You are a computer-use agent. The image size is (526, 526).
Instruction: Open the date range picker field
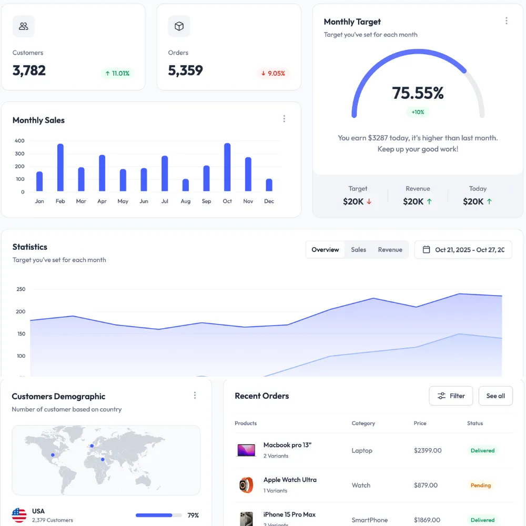pos(469,250)
